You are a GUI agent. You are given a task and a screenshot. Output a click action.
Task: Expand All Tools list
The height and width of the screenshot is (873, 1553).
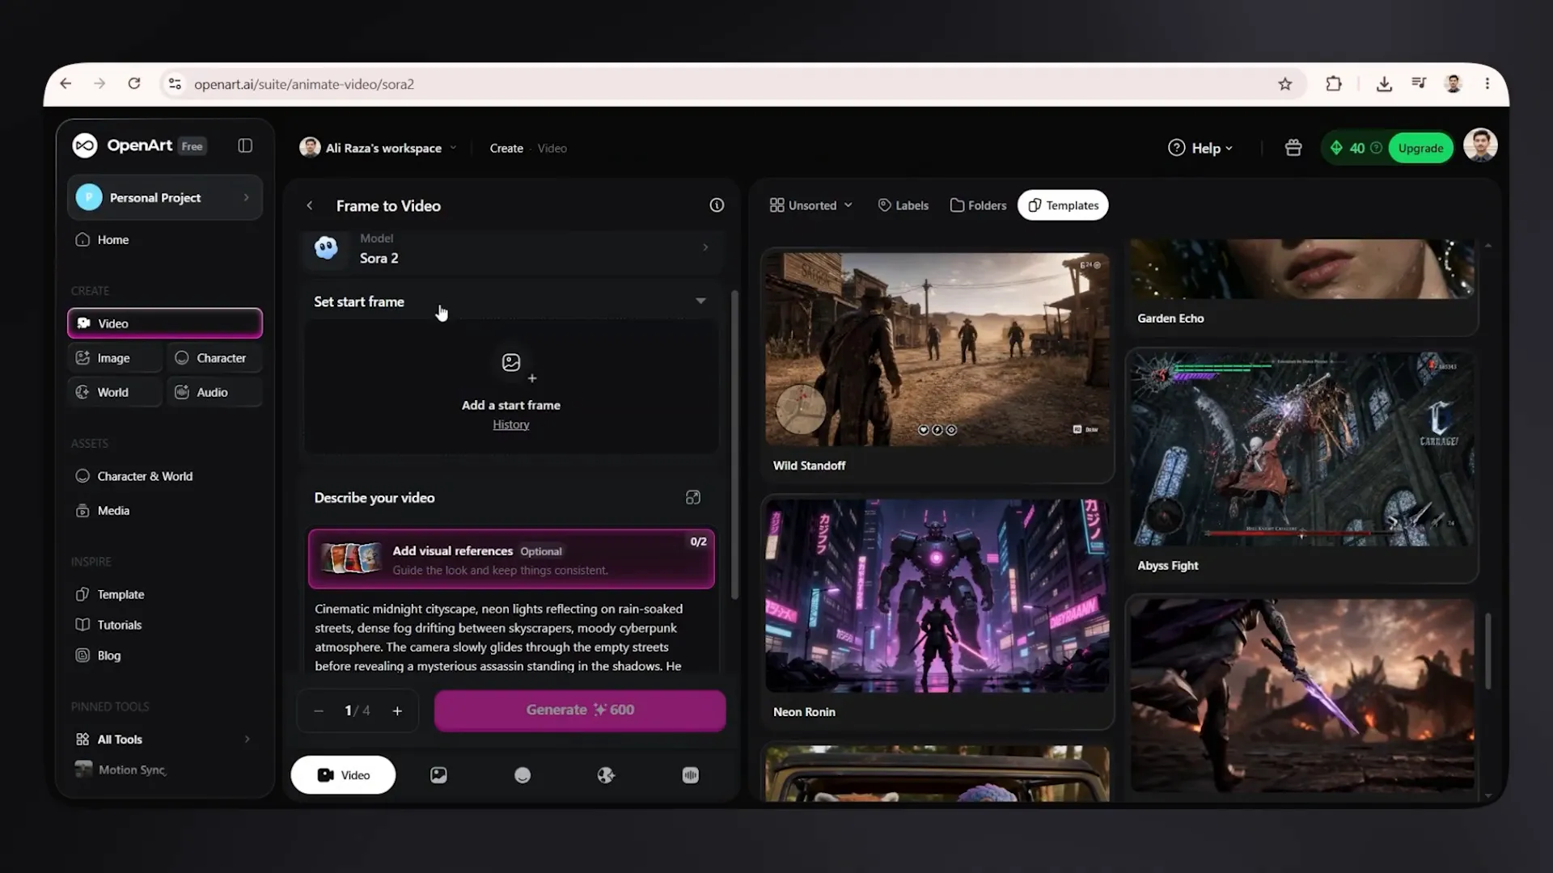tap(165, 740)
